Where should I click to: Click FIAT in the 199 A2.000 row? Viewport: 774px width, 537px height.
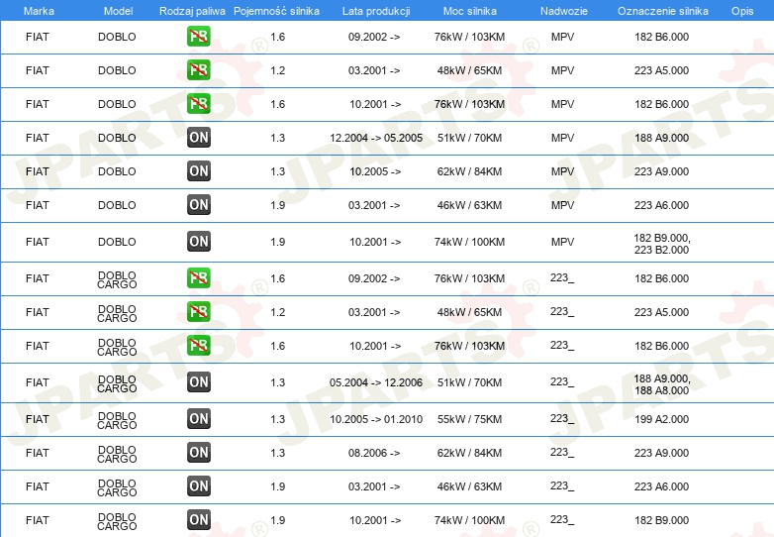pos(38,419)
